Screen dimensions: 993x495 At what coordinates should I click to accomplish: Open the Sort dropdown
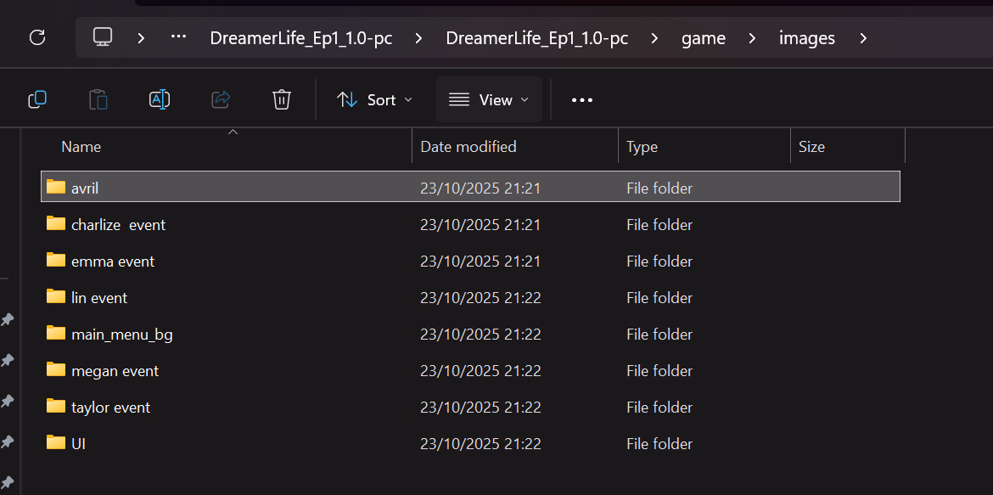tap(374, 99)
